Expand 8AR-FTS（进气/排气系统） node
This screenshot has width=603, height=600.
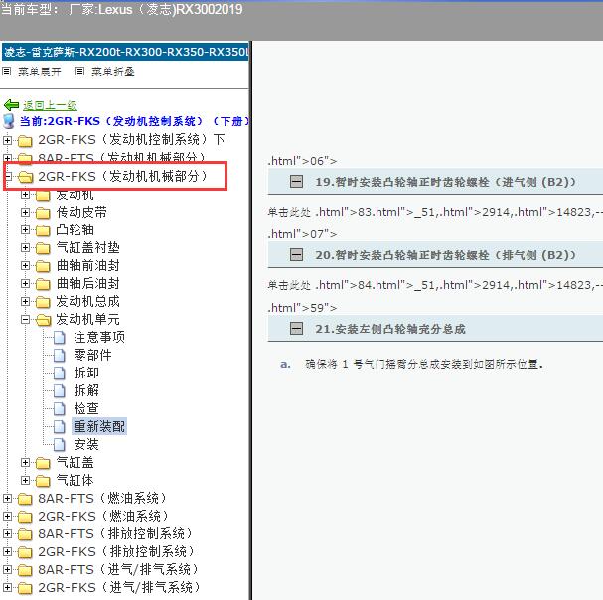click(x=7, y=569)
